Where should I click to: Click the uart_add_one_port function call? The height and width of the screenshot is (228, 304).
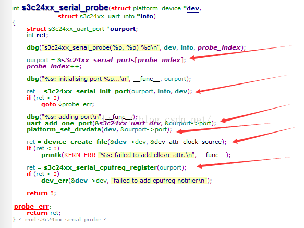tap(59, 123)
